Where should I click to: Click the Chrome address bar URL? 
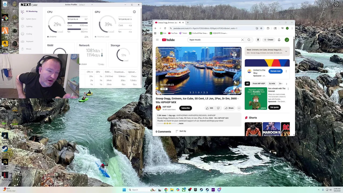click(205, 28)
